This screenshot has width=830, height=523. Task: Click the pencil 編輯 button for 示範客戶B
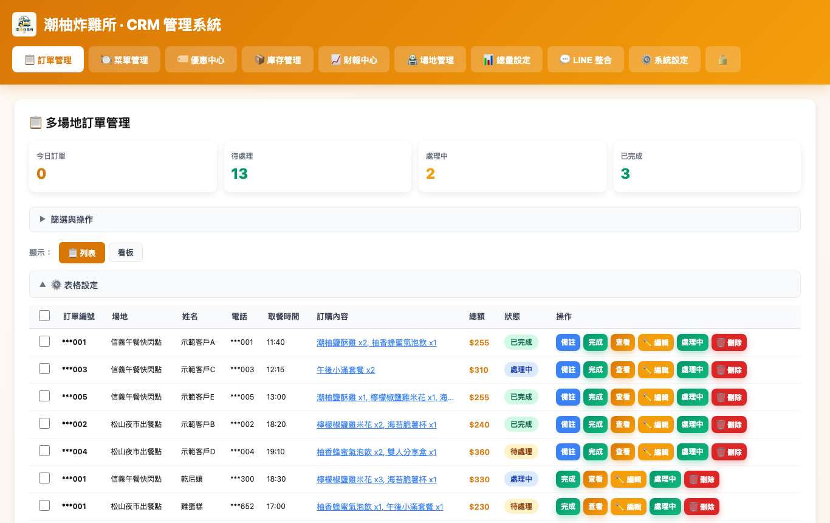(x=656, y=424)
